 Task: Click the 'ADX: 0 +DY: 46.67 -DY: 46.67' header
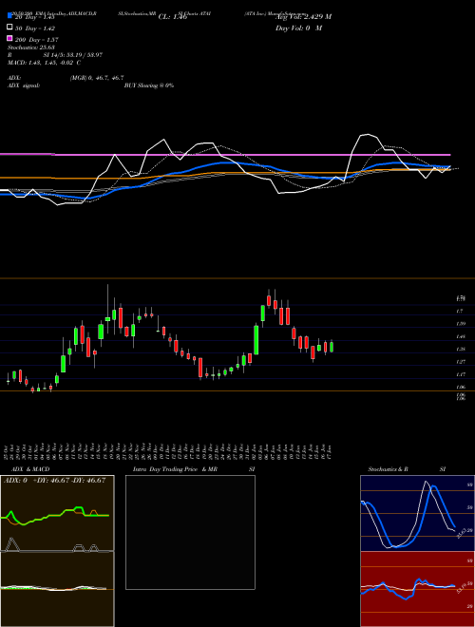[54, 481]
